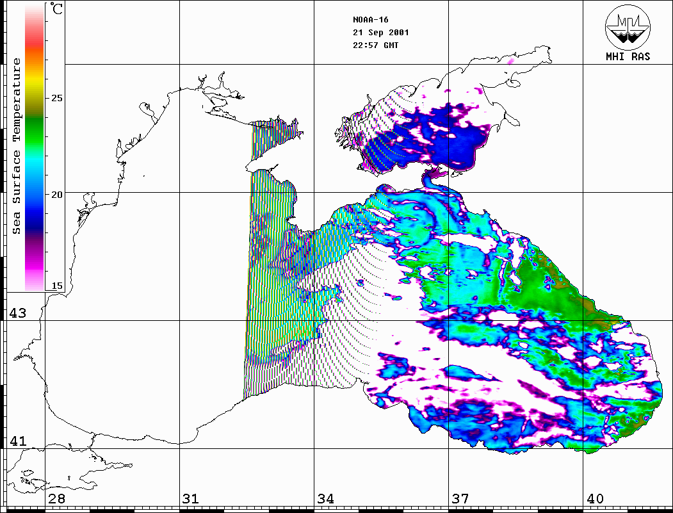Click the MHI RAS logo emblem
Screen dimensions: 673x513
click(628, 27)
